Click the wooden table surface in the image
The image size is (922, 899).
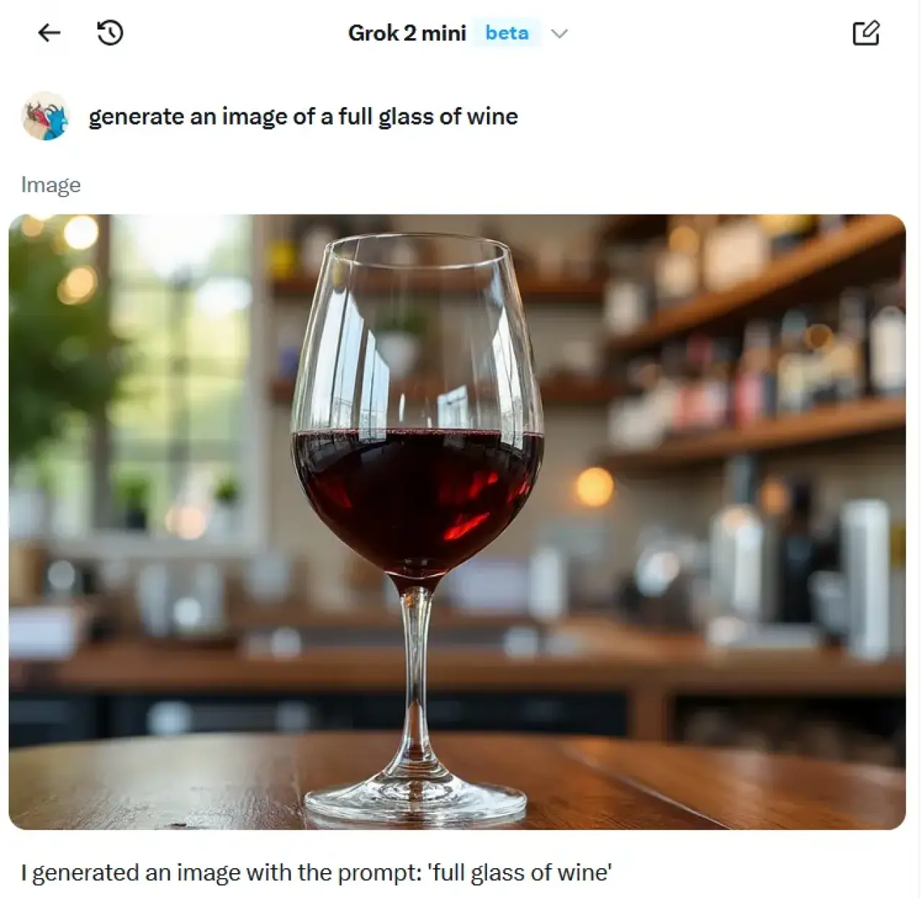coord(180,785)
